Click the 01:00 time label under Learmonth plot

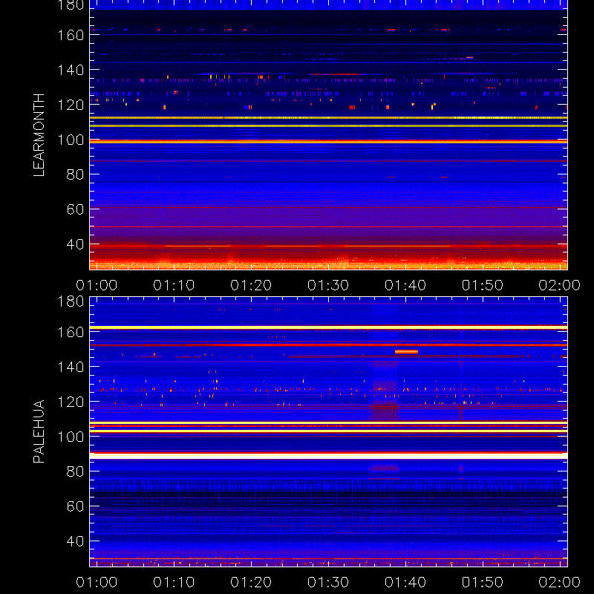[97, 285]
